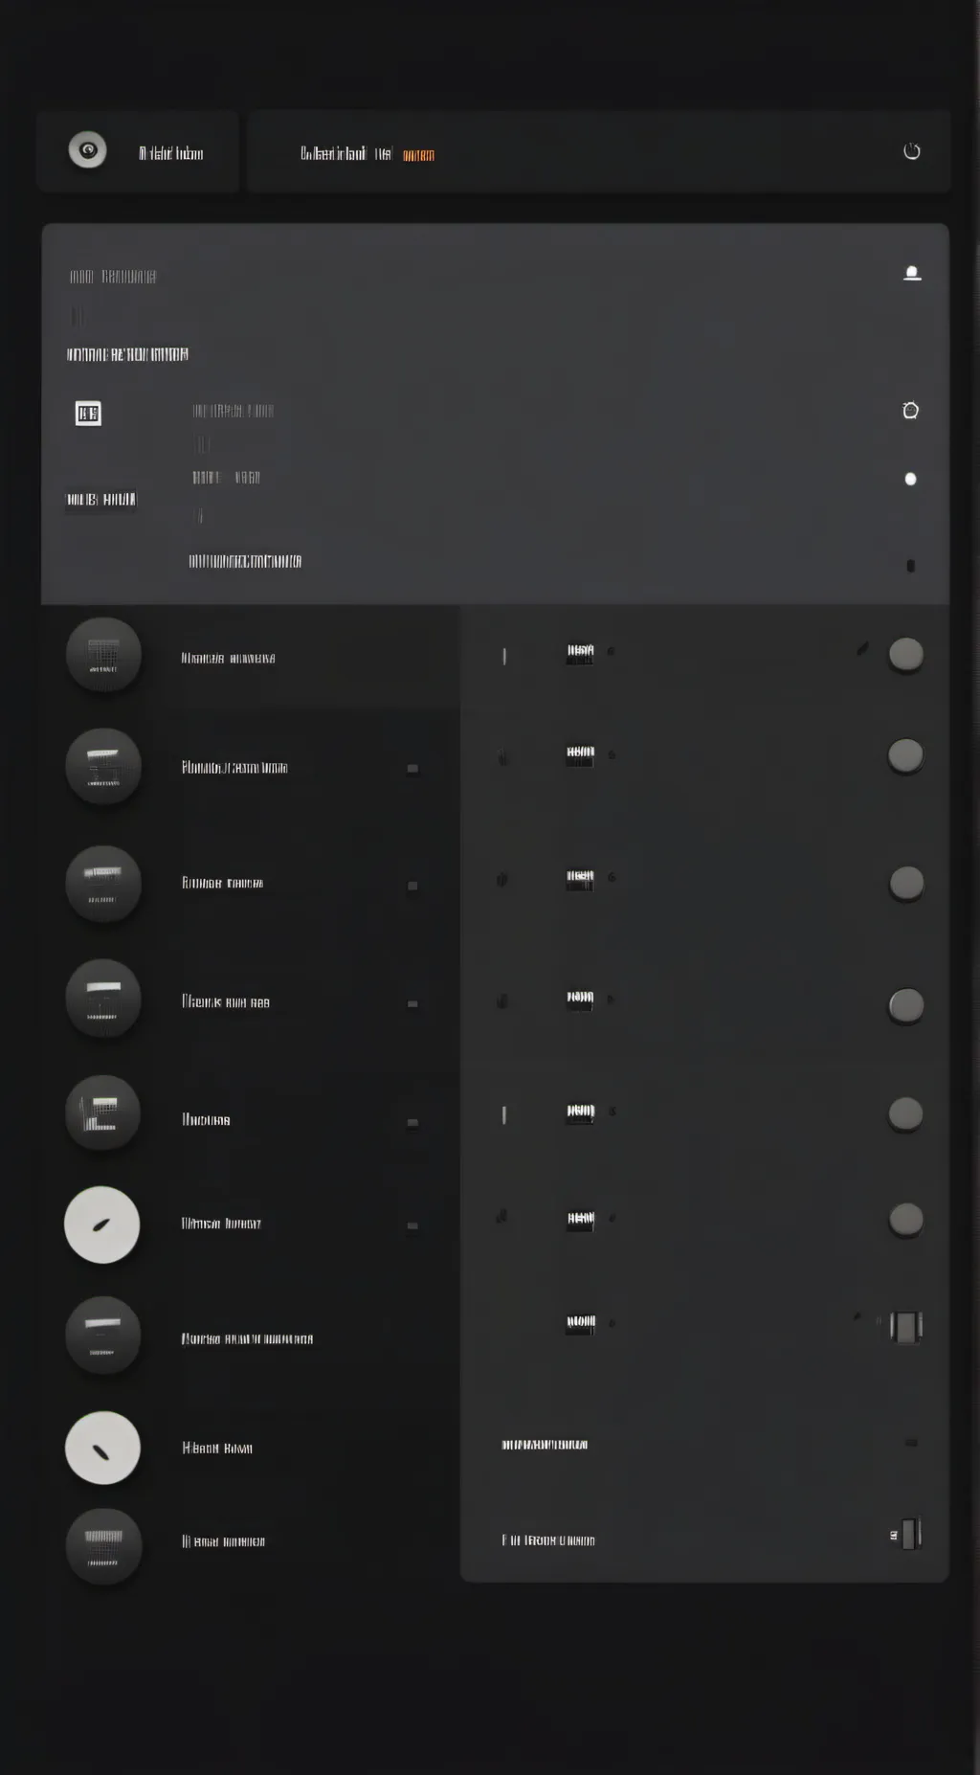Click the power icon at top right
This screenshot has height=1775, width=980.
[912, 151]
